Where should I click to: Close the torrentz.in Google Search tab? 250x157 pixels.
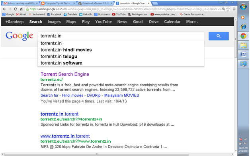(148, 3)
